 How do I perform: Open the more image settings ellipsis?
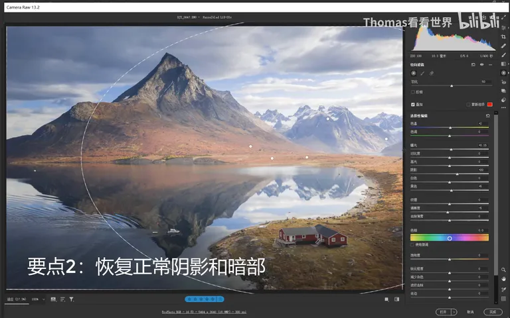503,107
